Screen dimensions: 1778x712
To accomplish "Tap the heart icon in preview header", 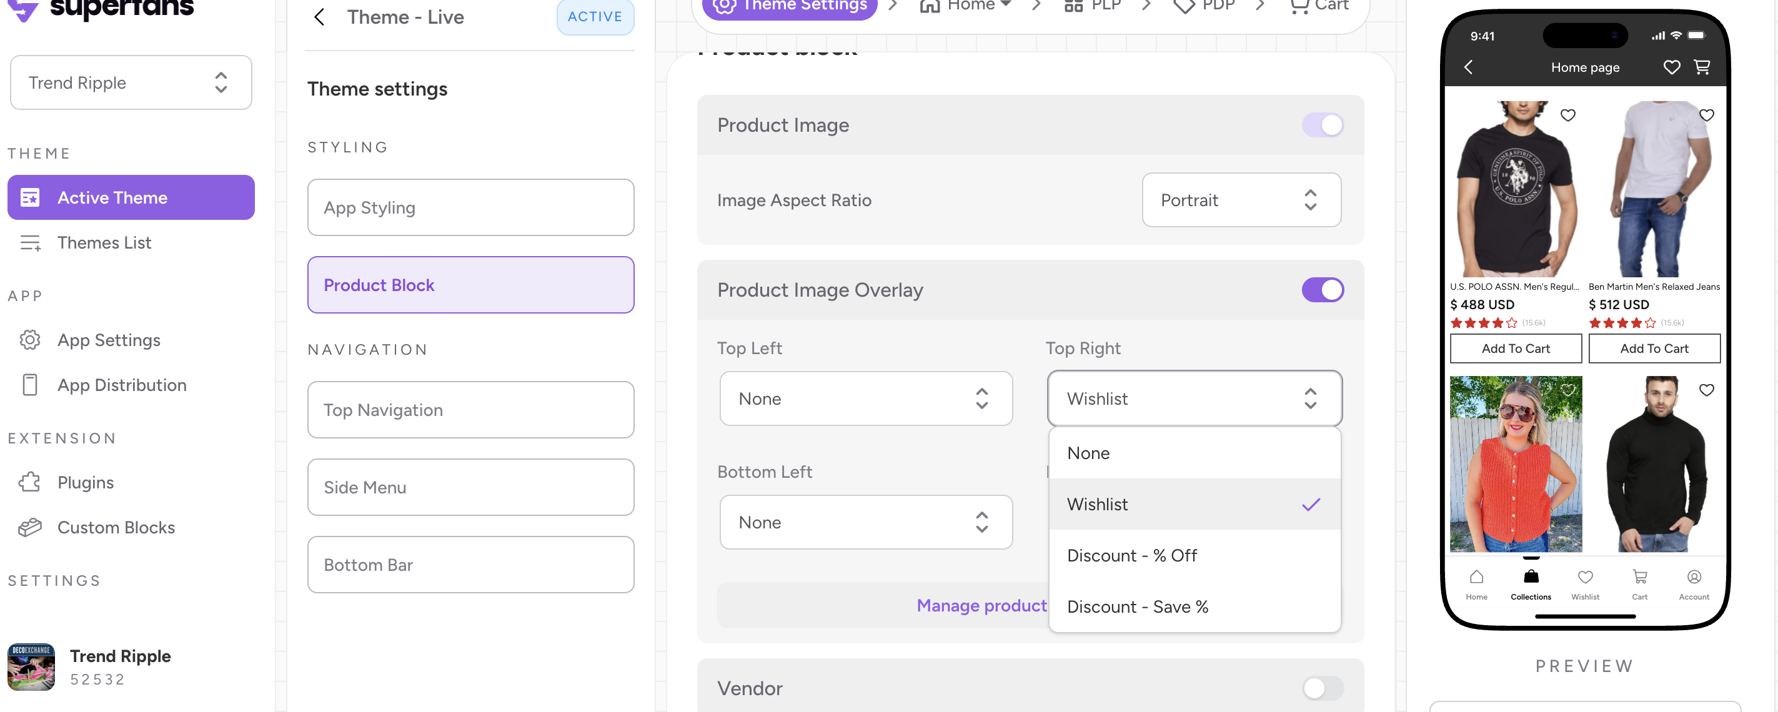I will point(1671,67).
